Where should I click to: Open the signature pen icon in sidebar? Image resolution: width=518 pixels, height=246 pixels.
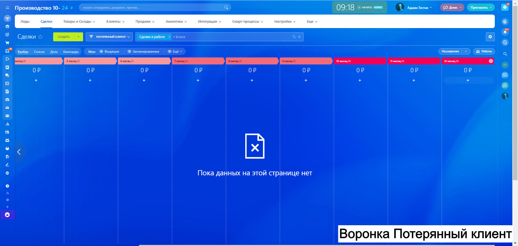click(x=7, y=165)
